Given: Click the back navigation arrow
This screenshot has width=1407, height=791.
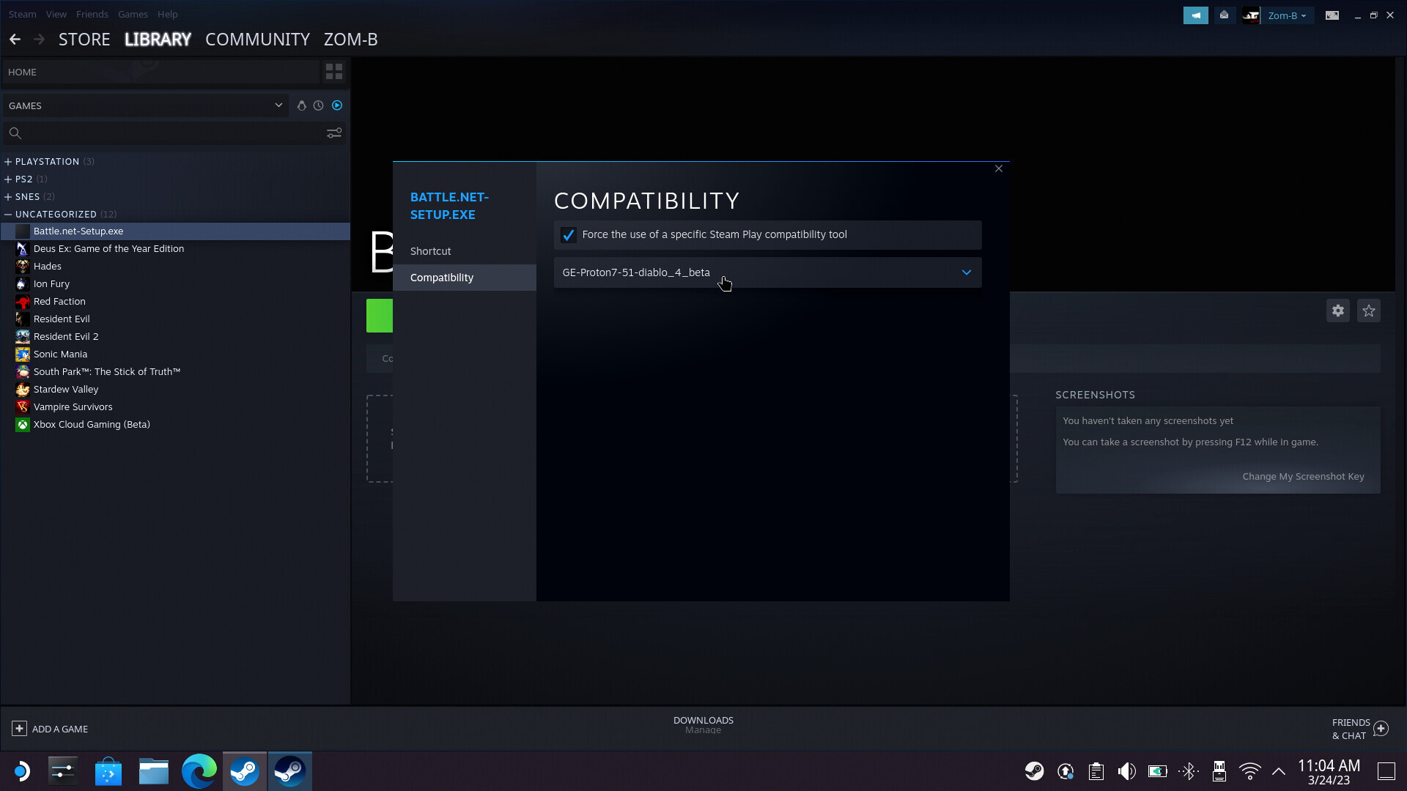Looking at the screenshot, I should pyautogui.click(x=15, y=40).
